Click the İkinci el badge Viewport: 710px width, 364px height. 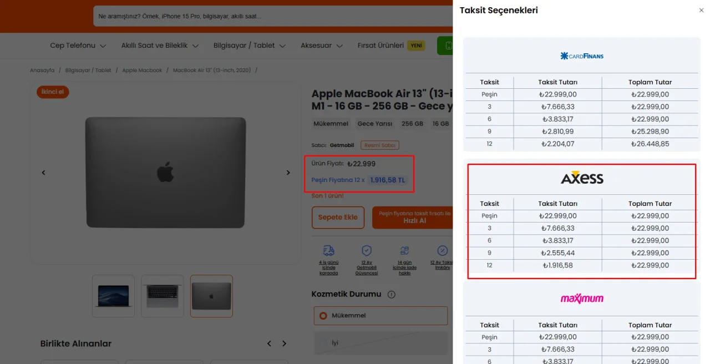click(53, 92)
